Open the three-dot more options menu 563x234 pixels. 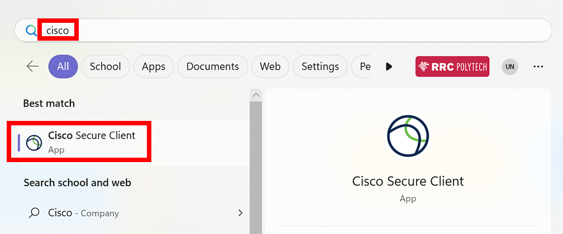point(538,67)
